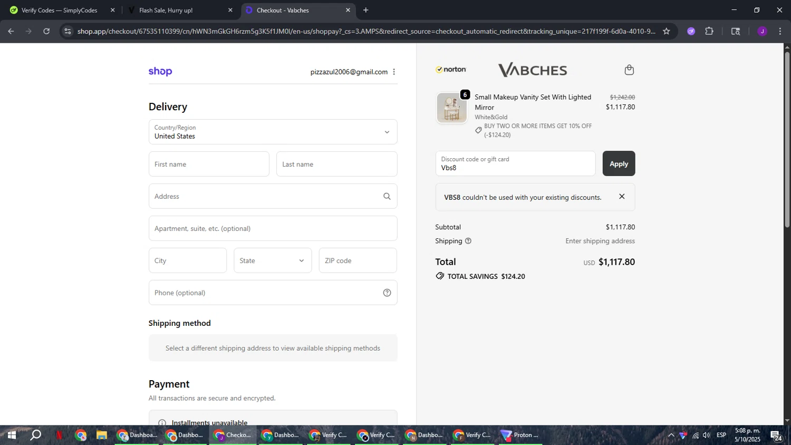Open the Chrome side panel icon
791x445 pixels.
click(x=736, y=31)
